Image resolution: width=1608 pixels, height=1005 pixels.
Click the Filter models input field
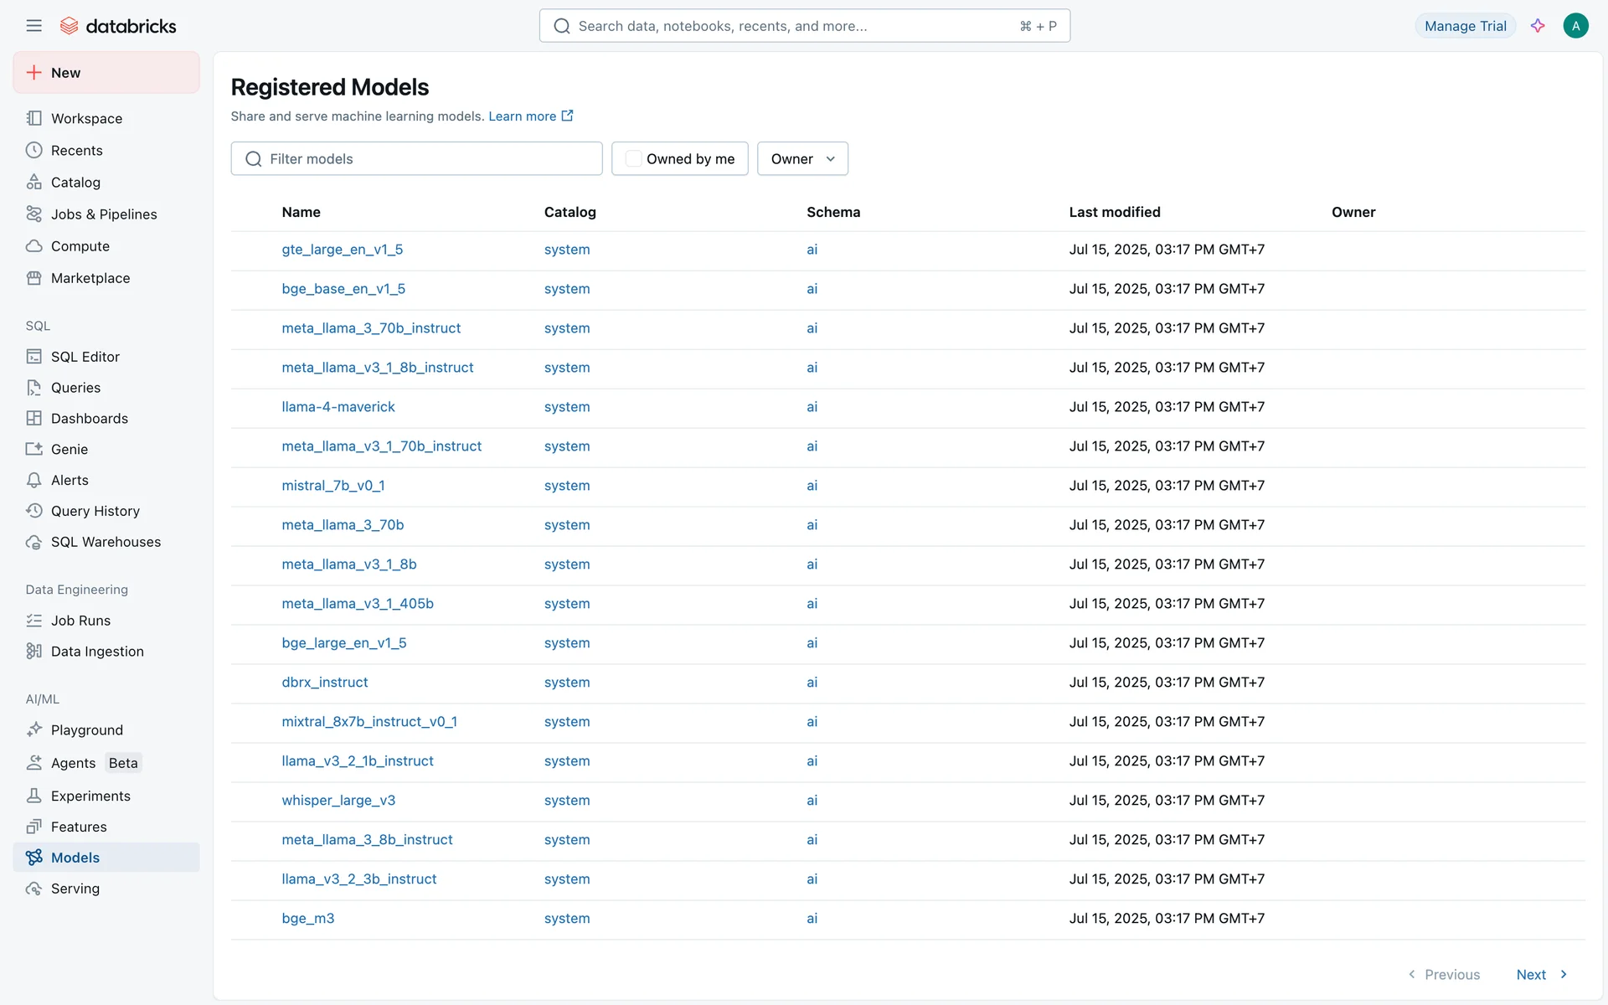click(427, 159)
